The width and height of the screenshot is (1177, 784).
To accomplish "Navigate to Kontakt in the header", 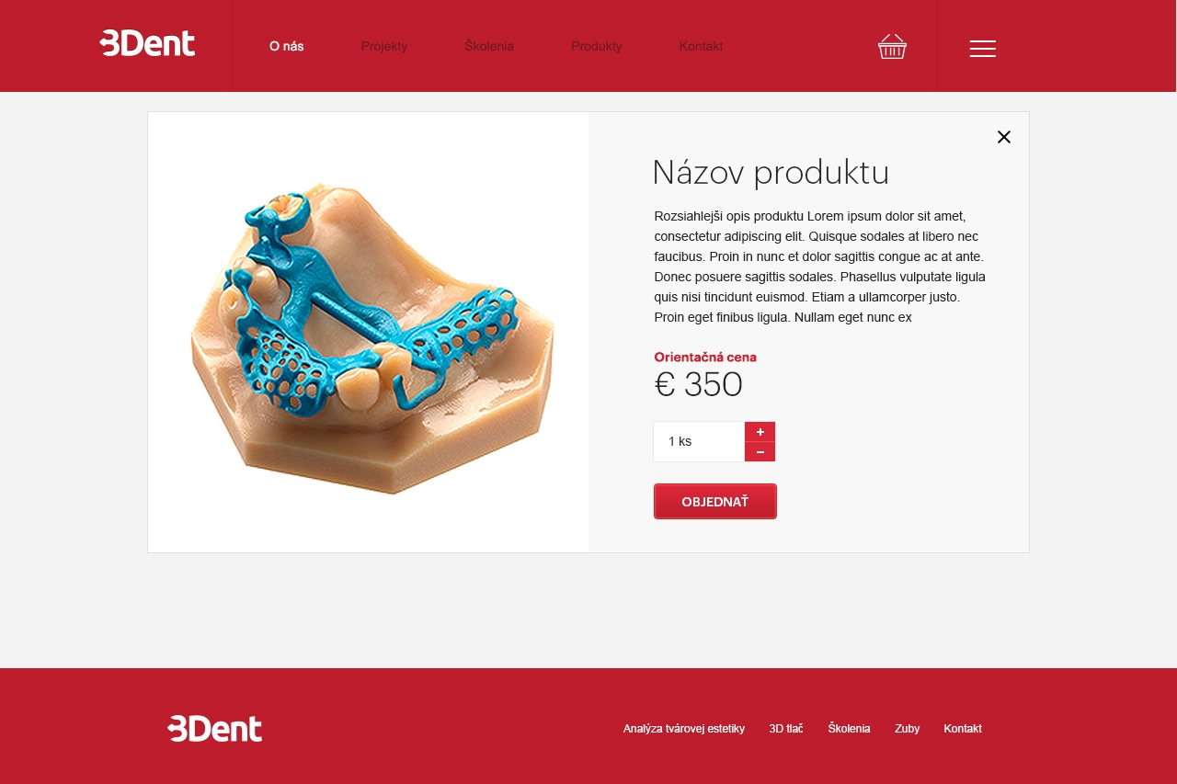I will (x=702, y=46).
